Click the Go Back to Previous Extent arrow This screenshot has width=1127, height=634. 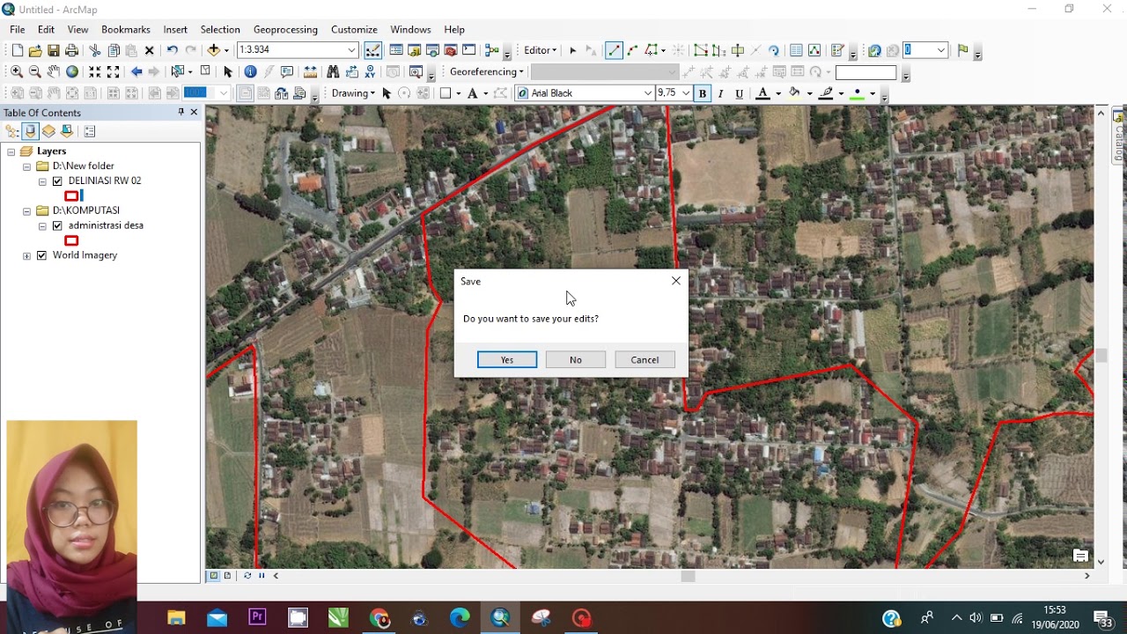136,72
